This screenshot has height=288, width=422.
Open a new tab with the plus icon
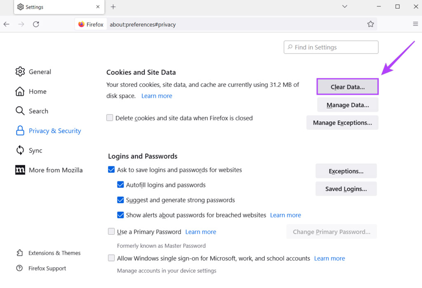tap(113, 7)
